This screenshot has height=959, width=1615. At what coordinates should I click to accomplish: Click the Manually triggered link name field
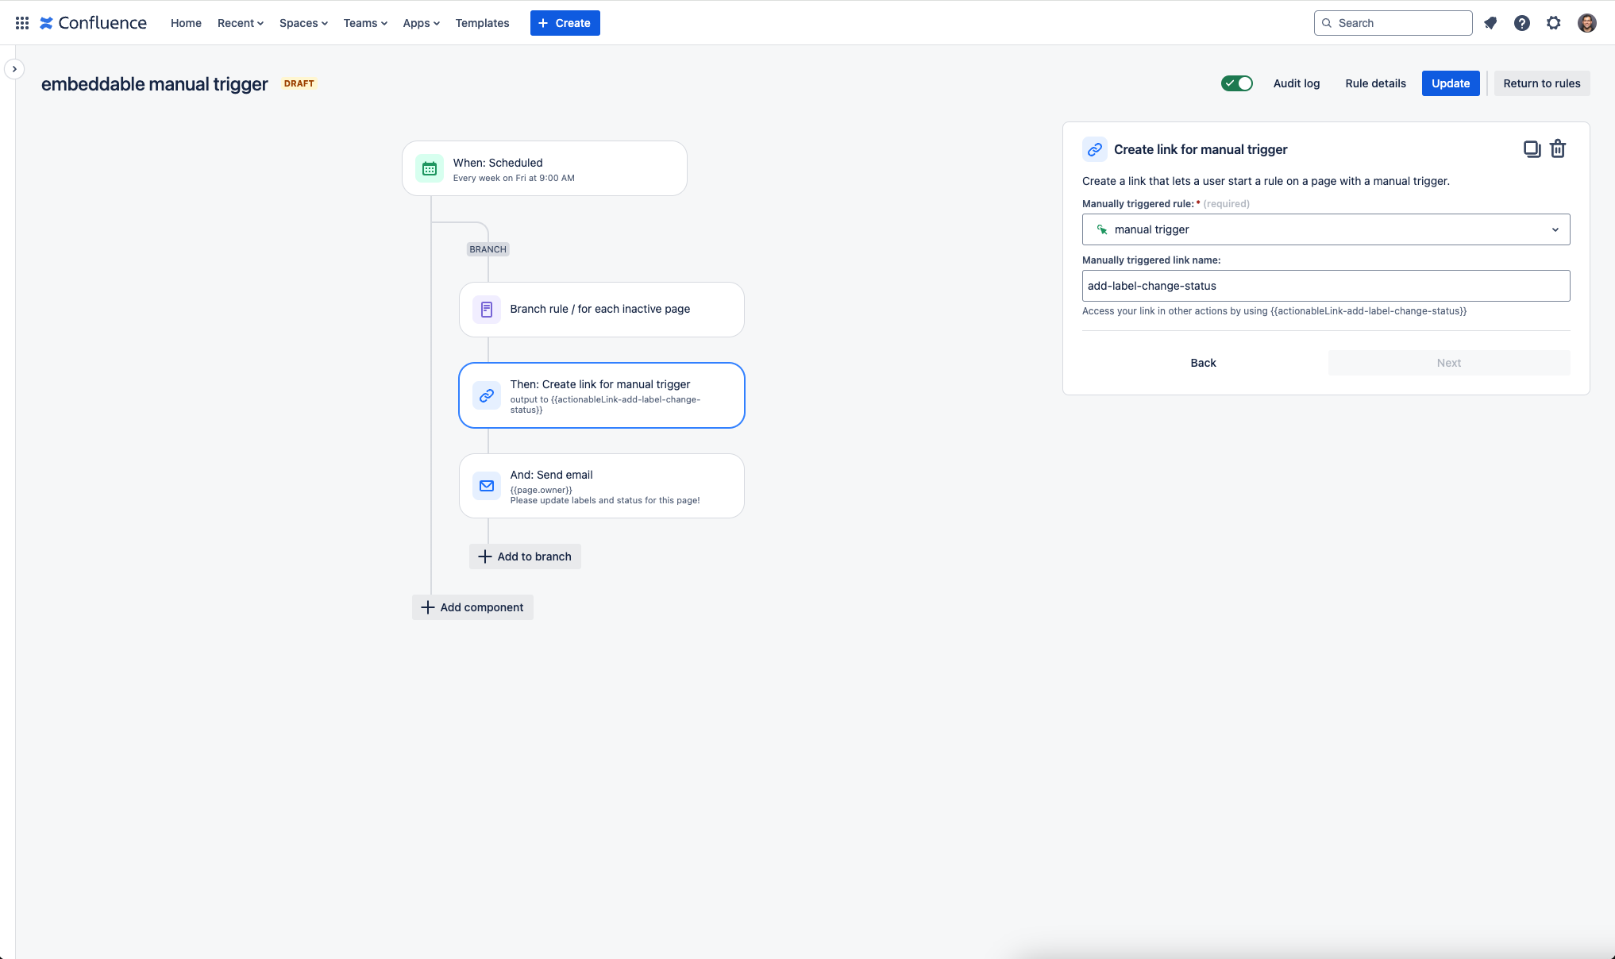[1326, 286]
